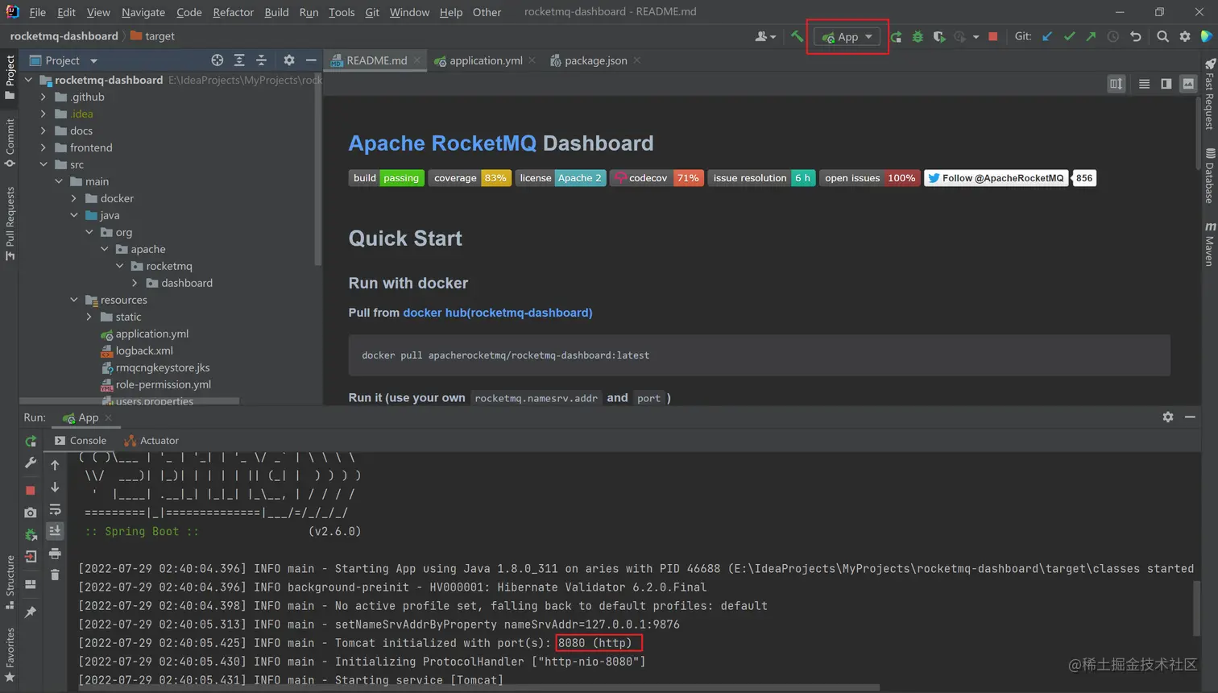Screen dimensions: 1218x693
Task: Open the Maven side tool window
Action: pos(1209,244)
